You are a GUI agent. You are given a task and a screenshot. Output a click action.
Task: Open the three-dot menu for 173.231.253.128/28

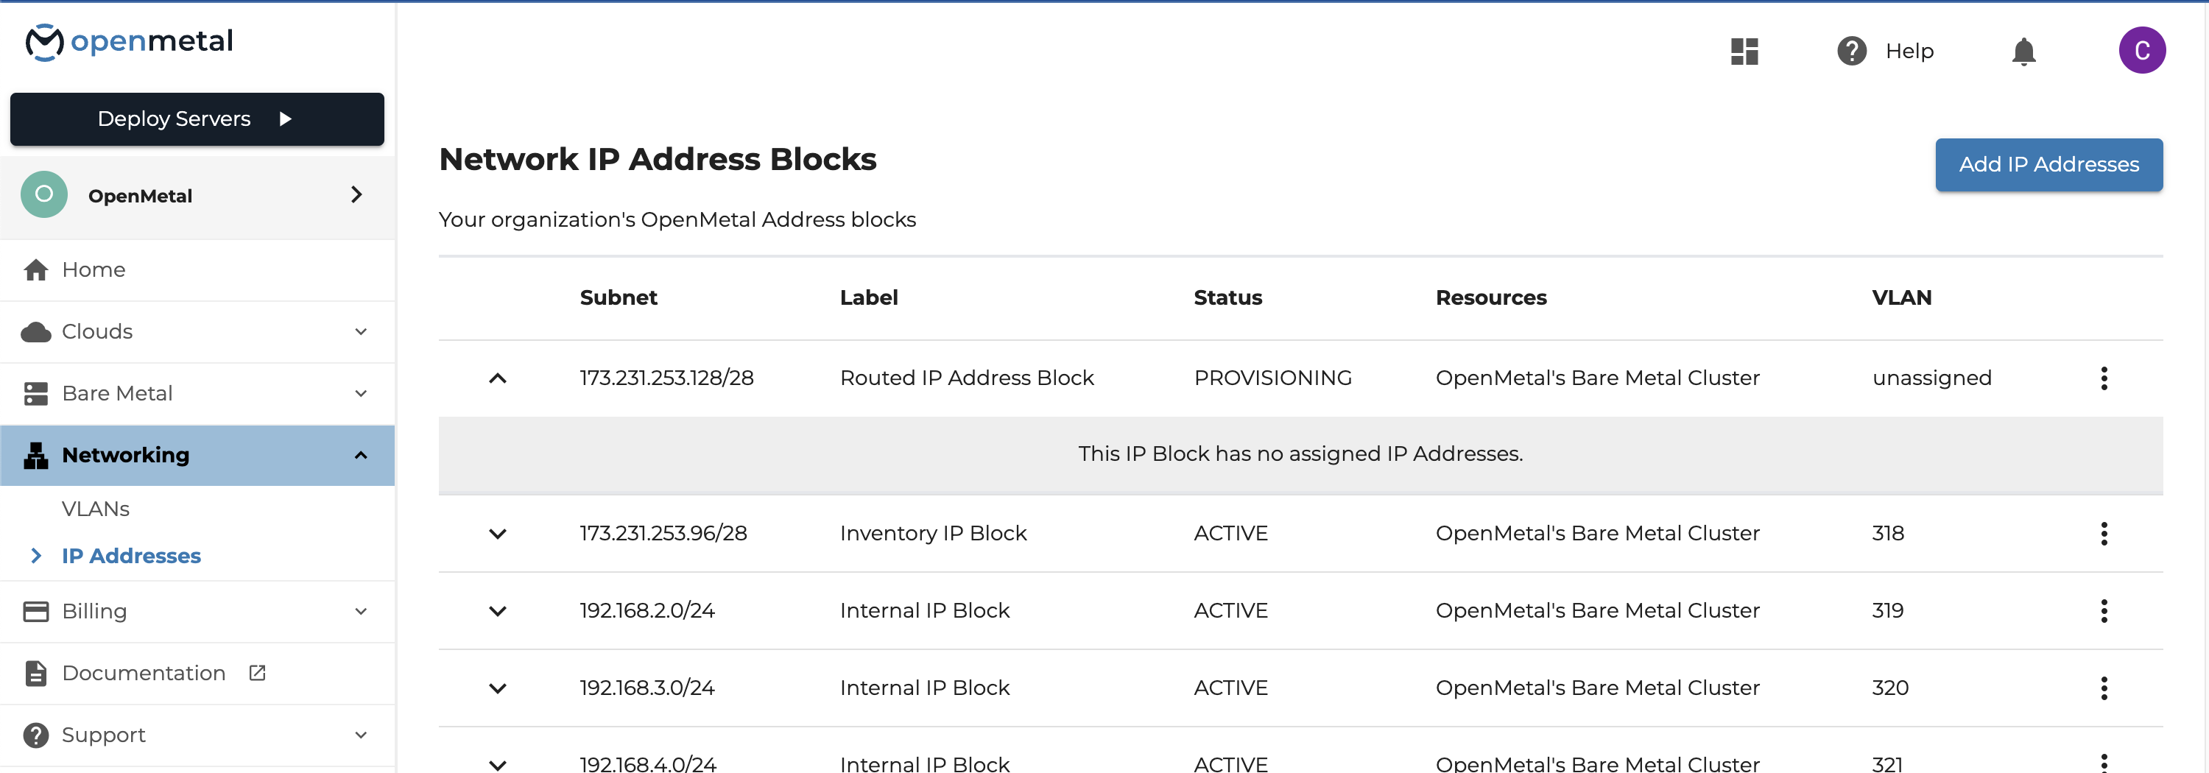[x=2103, y=378]
